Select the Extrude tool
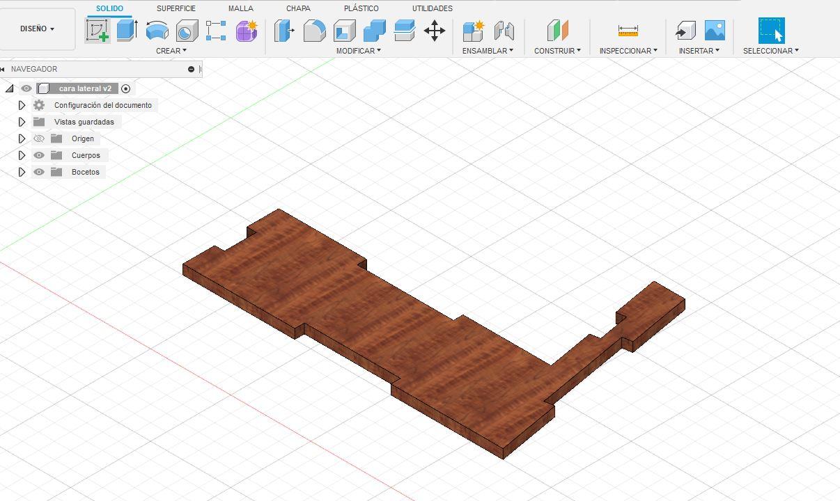 click(x=127, y=31)
